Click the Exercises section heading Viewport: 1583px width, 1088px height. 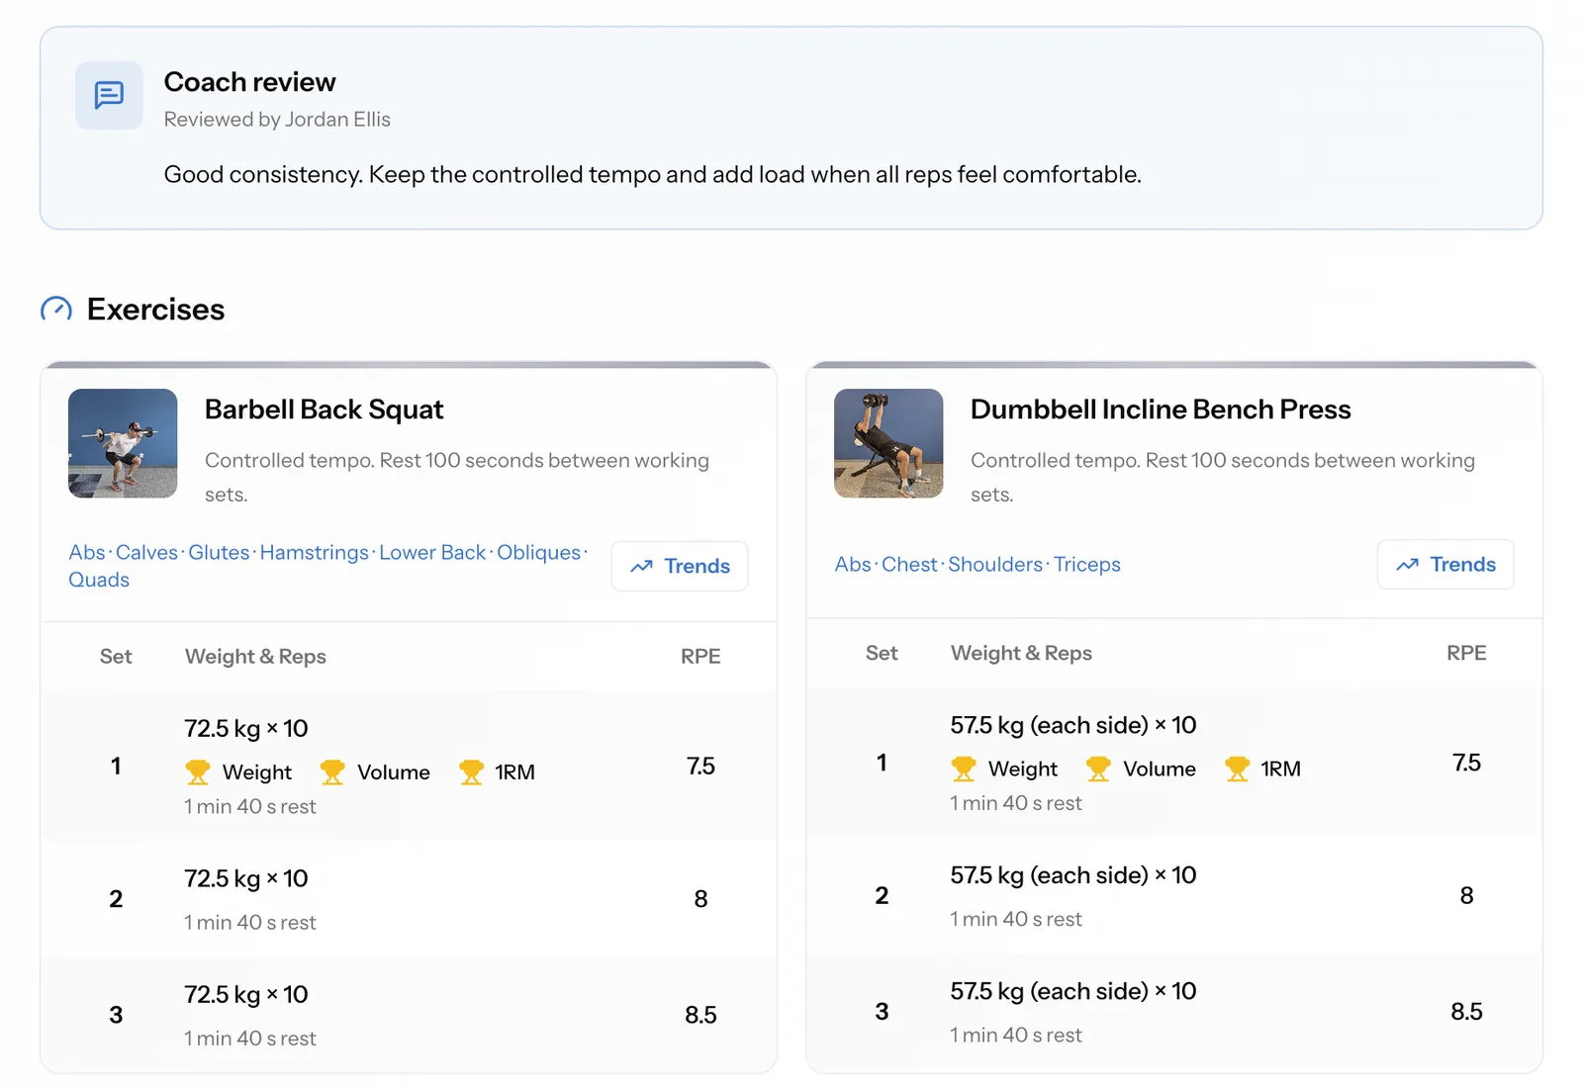tap(155, 310)
